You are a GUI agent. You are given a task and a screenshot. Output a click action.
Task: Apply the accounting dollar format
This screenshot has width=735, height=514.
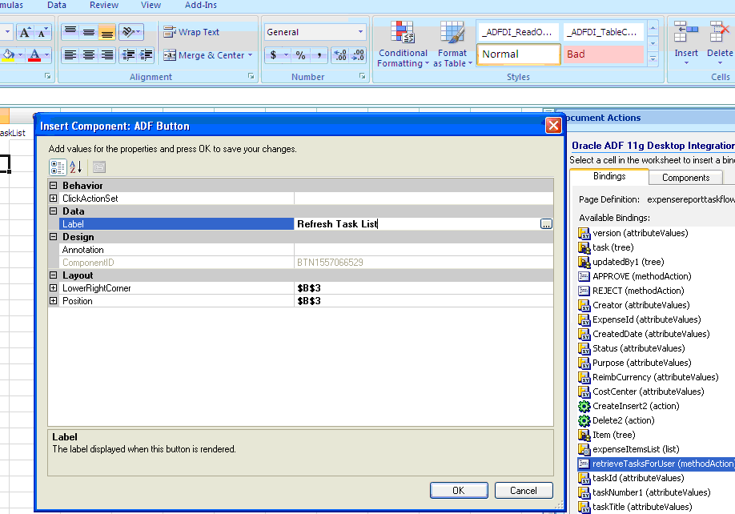(273, 54)
